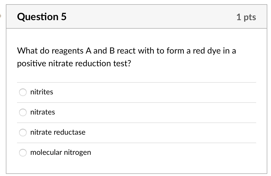Click the 1 pts score label

click(x=246, y=17)
